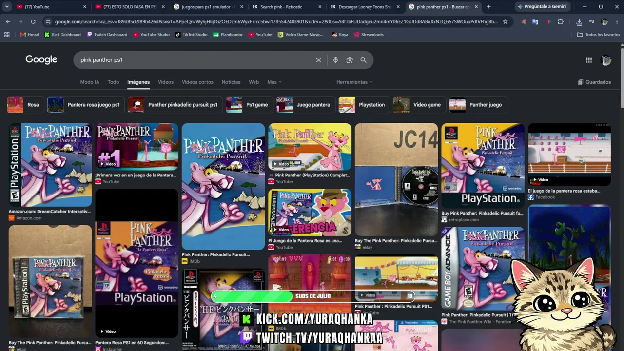
Task: Filter by the Ps1 game chip
Action: click(x=249, y=105)
